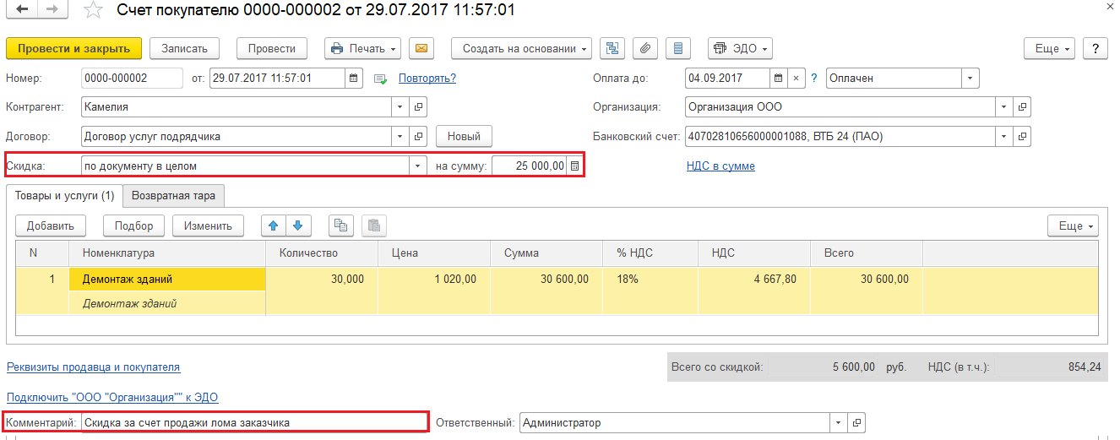Expand the Организация dropdown list
This screenshot has height=440, width=1120.
click(1004, 107)
